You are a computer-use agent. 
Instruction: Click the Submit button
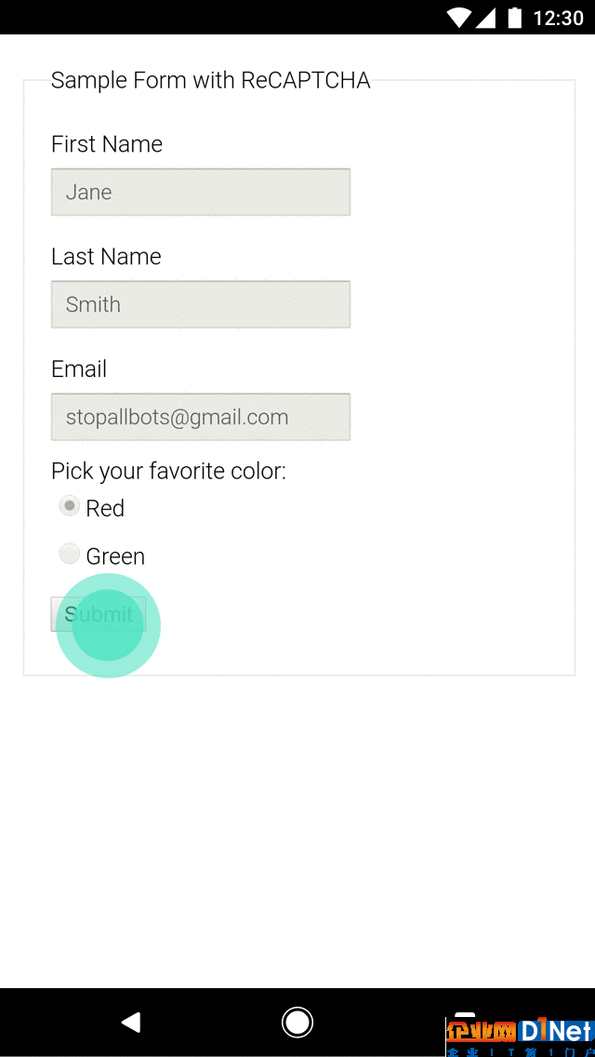tap(99, 614)
